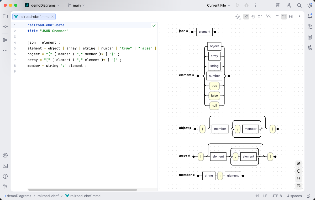Place cursor on line 9 gutter number
The image size is (315, 200).
pyautogui.click(x=15, y=71)
